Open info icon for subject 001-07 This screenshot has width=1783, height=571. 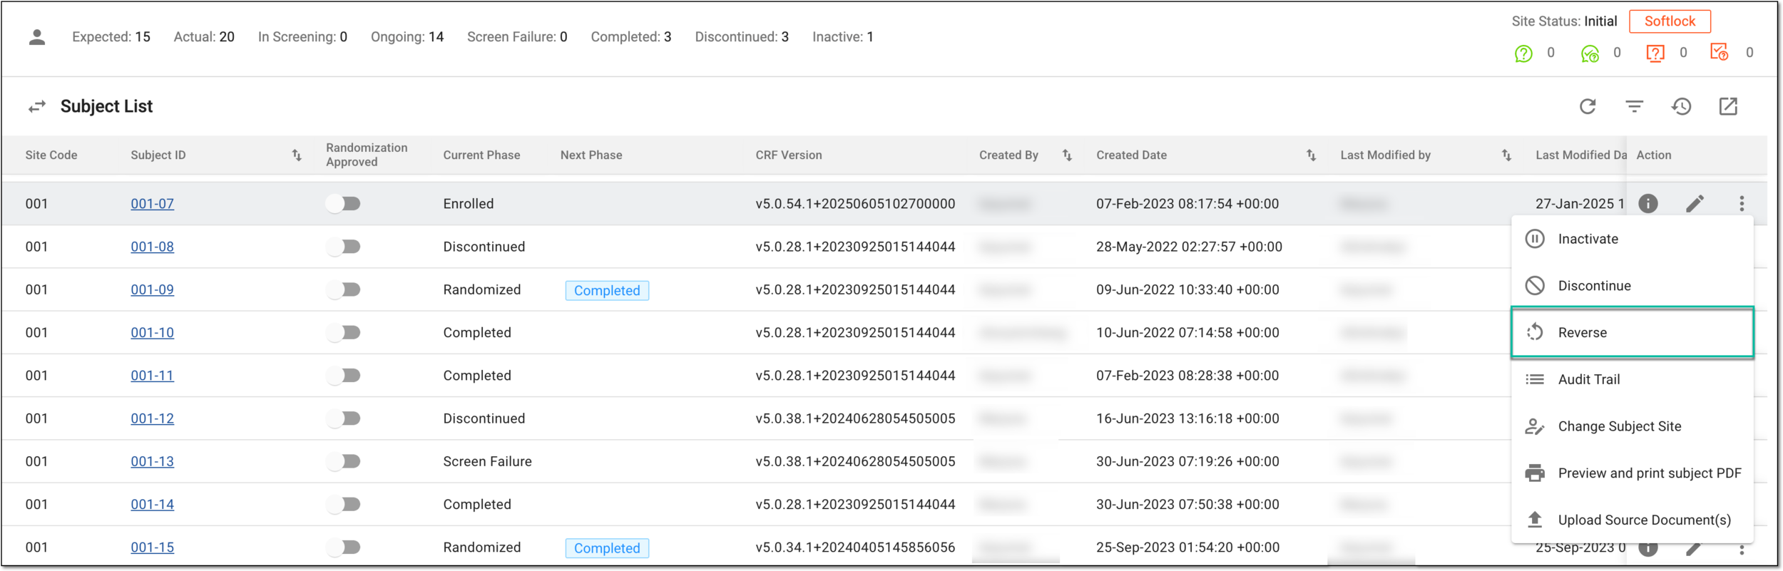click(1648, 204)
